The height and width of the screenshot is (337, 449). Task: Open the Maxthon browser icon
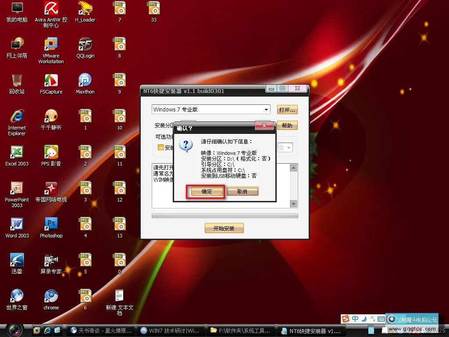click(85, 80)
